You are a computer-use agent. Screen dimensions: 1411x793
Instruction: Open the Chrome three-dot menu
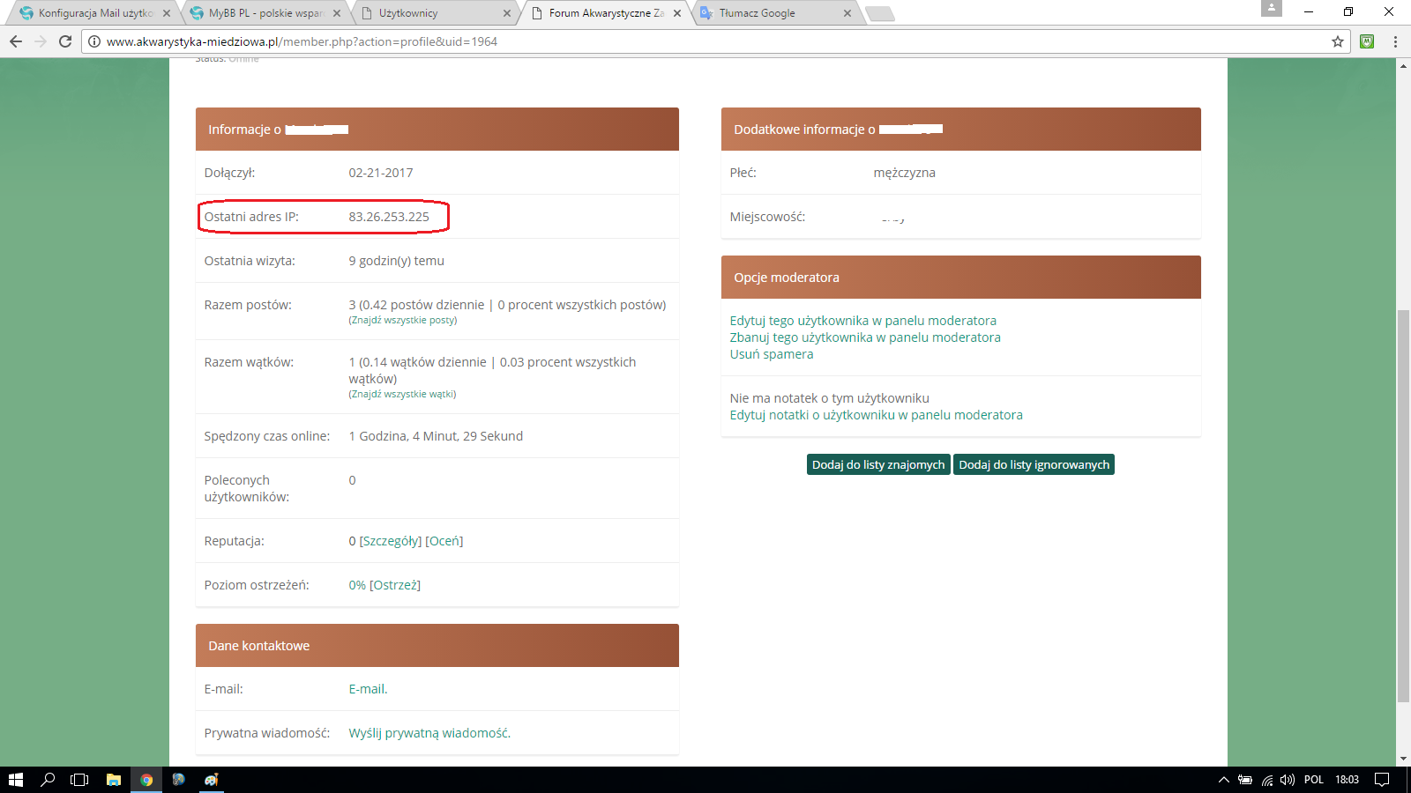point(1395,41)
